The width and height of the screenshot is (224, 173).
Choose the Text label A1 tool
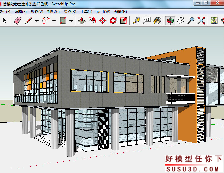tap(147, 21)
